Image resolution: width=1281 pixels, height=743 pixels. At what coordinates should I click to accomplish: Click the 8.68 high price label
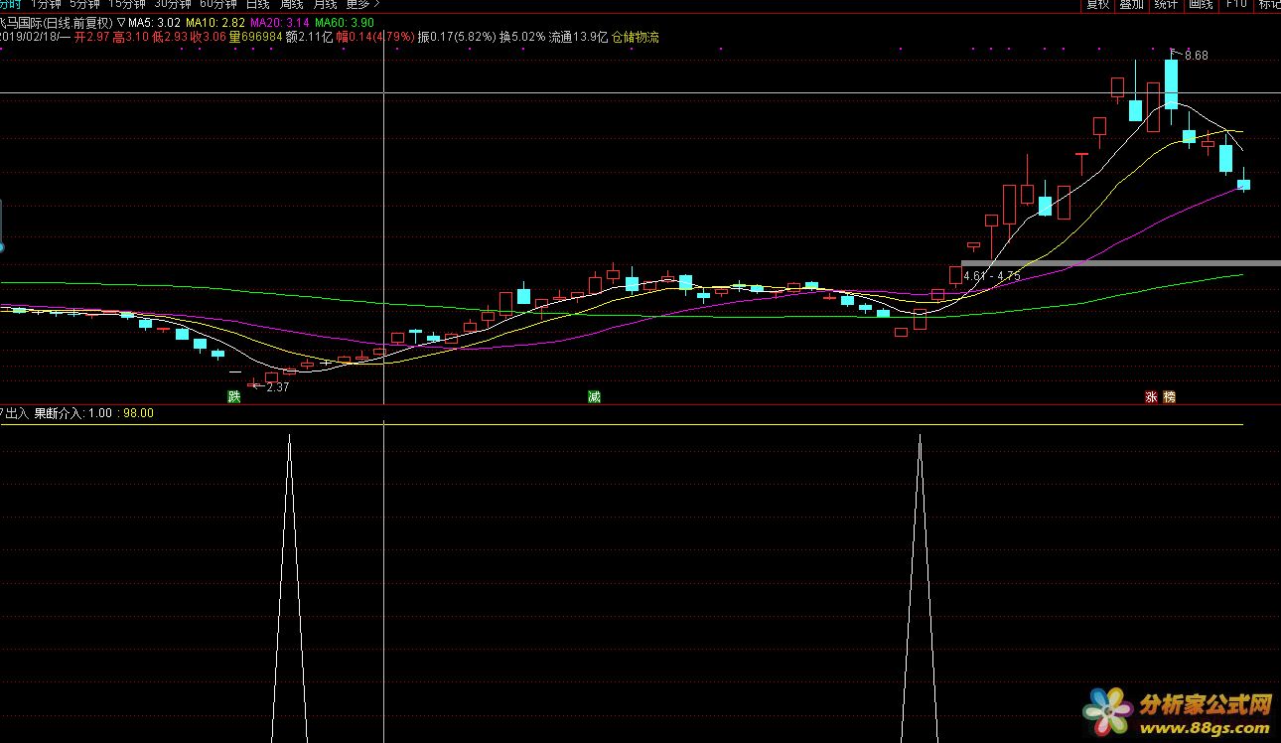[1196, 56]
